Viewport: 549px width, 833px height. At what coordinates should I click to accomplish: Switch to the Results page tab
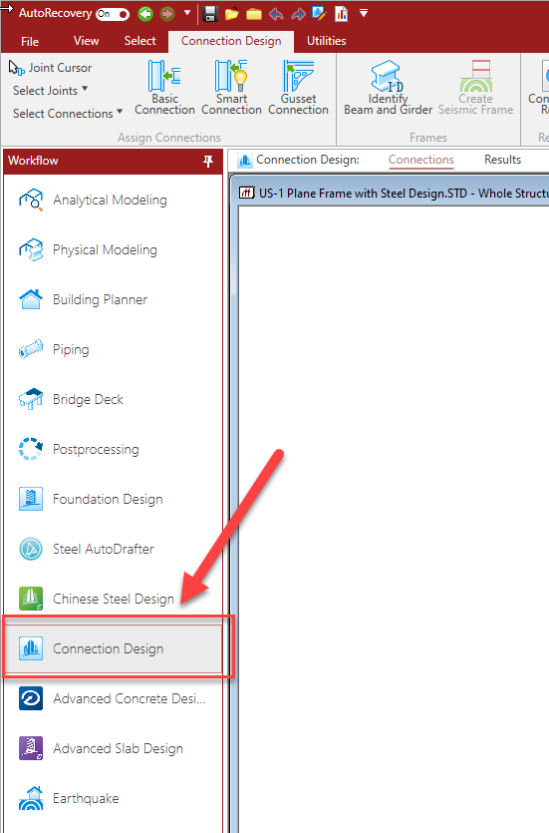click(502, 160)
